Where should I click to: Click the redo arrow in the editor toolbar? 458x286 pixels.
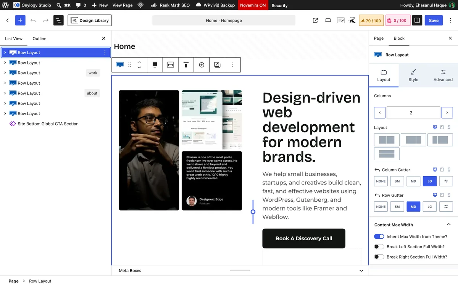point(46,20)
